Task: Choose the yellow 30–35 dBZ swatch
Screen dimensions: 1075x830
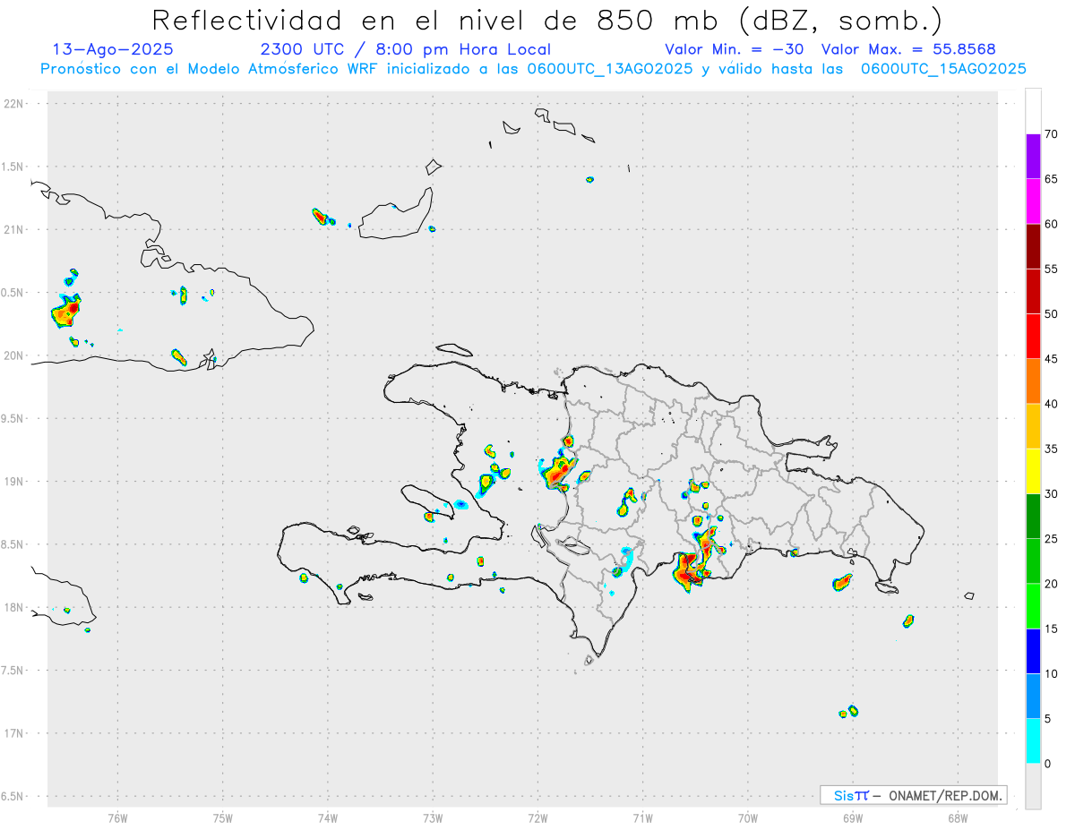Action: pyautogui.click(x=1033, y=471)
